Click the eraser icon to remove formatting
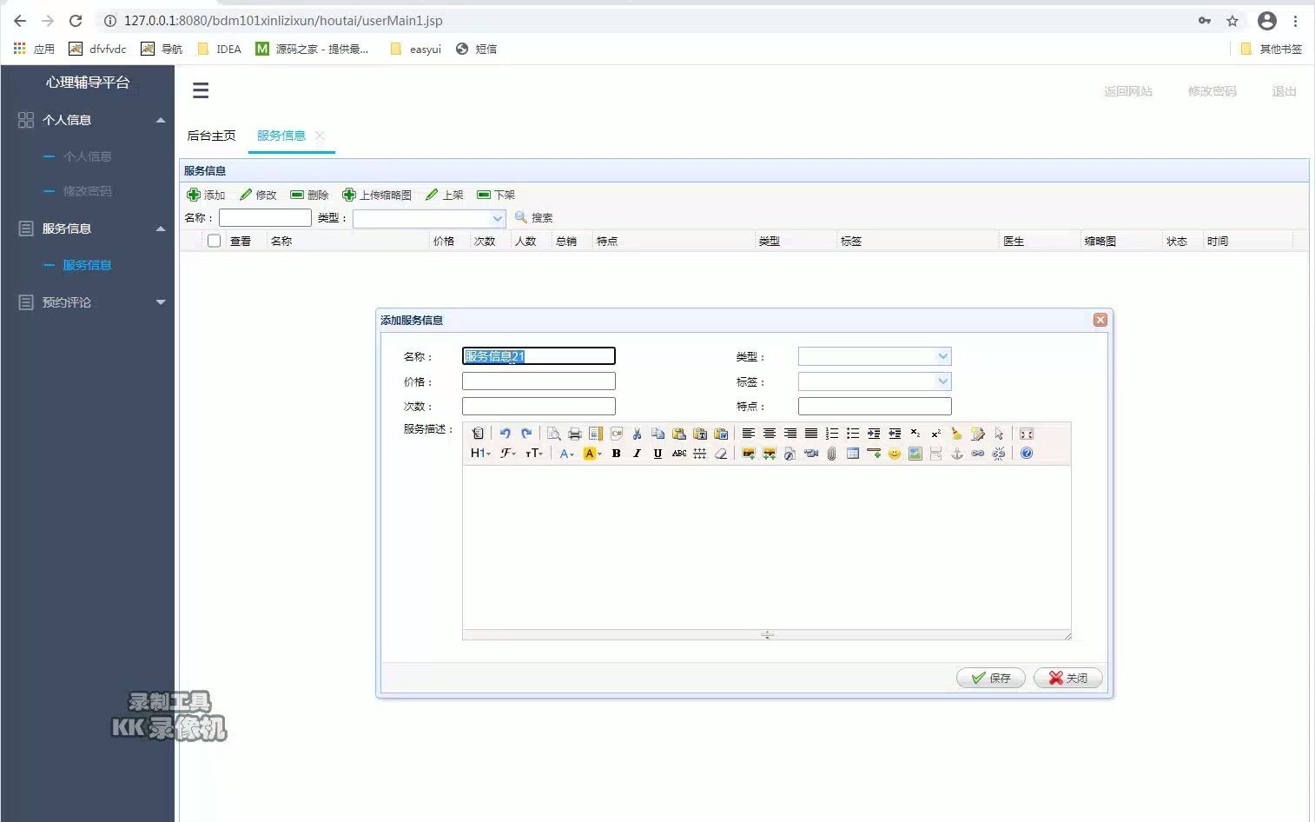 [721, 454]
